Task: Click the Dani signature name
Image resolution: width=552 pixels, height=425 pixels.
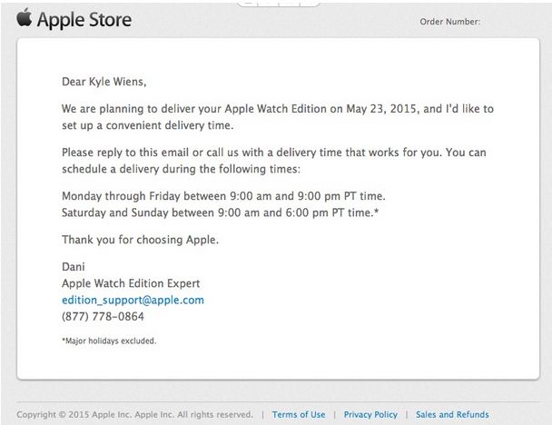Action: click(x=74, y=267)
